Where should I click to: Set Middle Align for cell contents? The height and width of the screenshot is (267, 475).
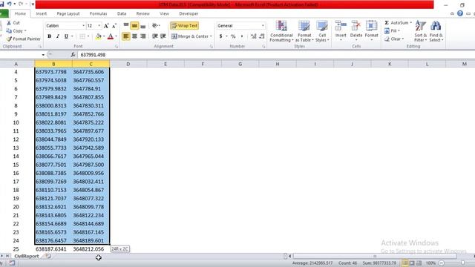134,25
